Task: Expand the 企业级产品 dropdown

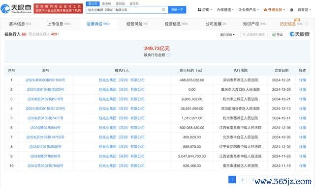Action: 249,10
